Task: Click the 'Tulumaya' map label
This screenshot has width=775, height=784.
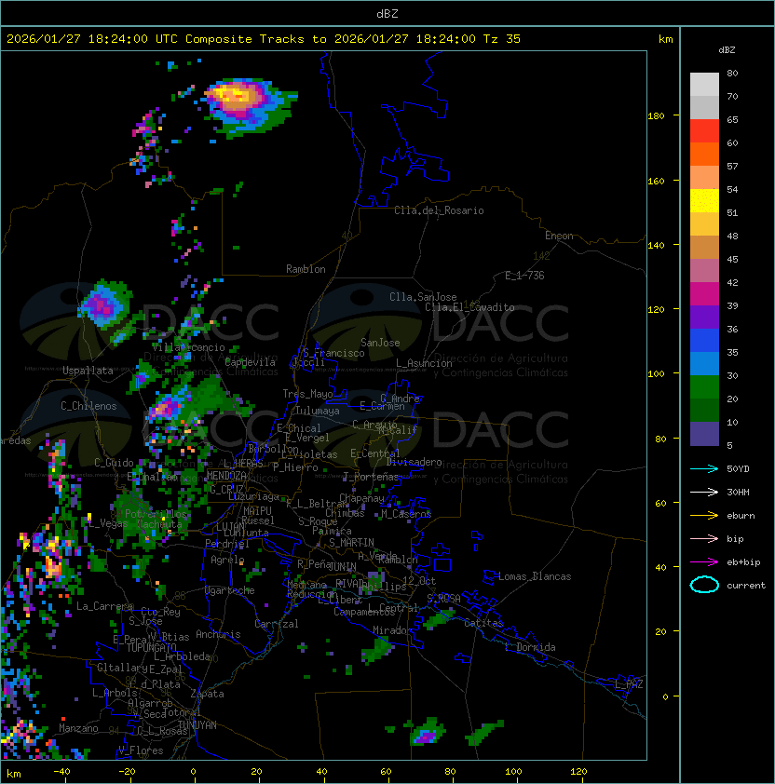Action: 318,411
